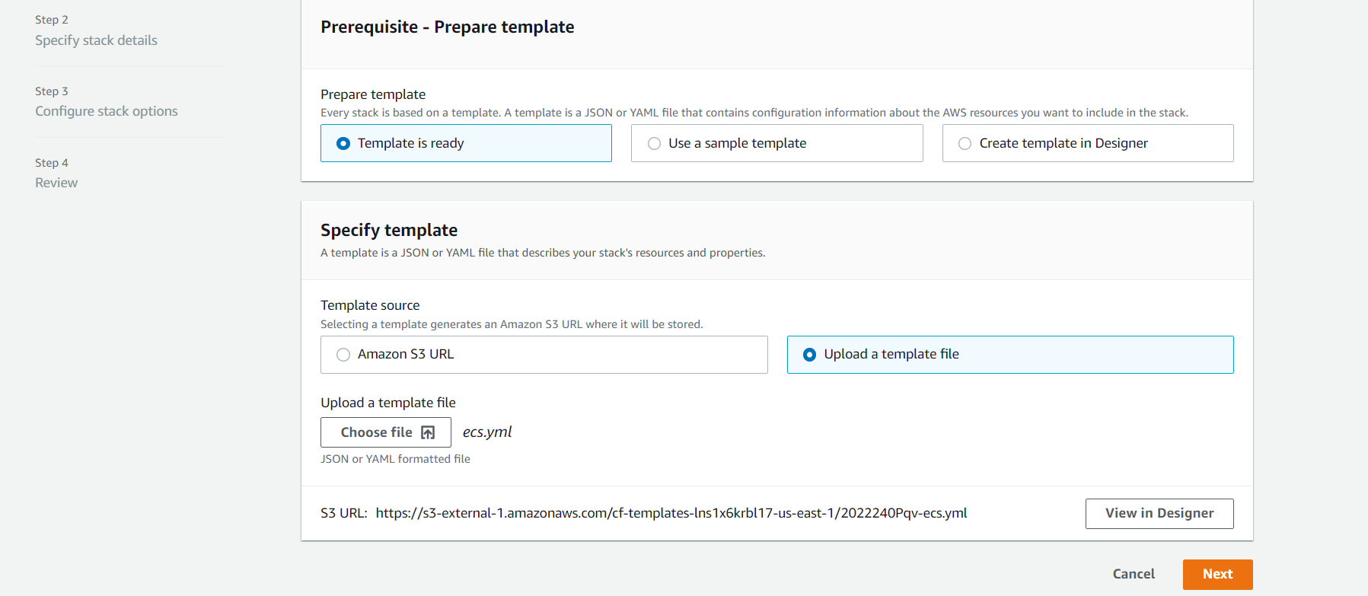Click the Prerequisite - Prepare template heading
This screenshot has width=1368, height=596.
447,27
